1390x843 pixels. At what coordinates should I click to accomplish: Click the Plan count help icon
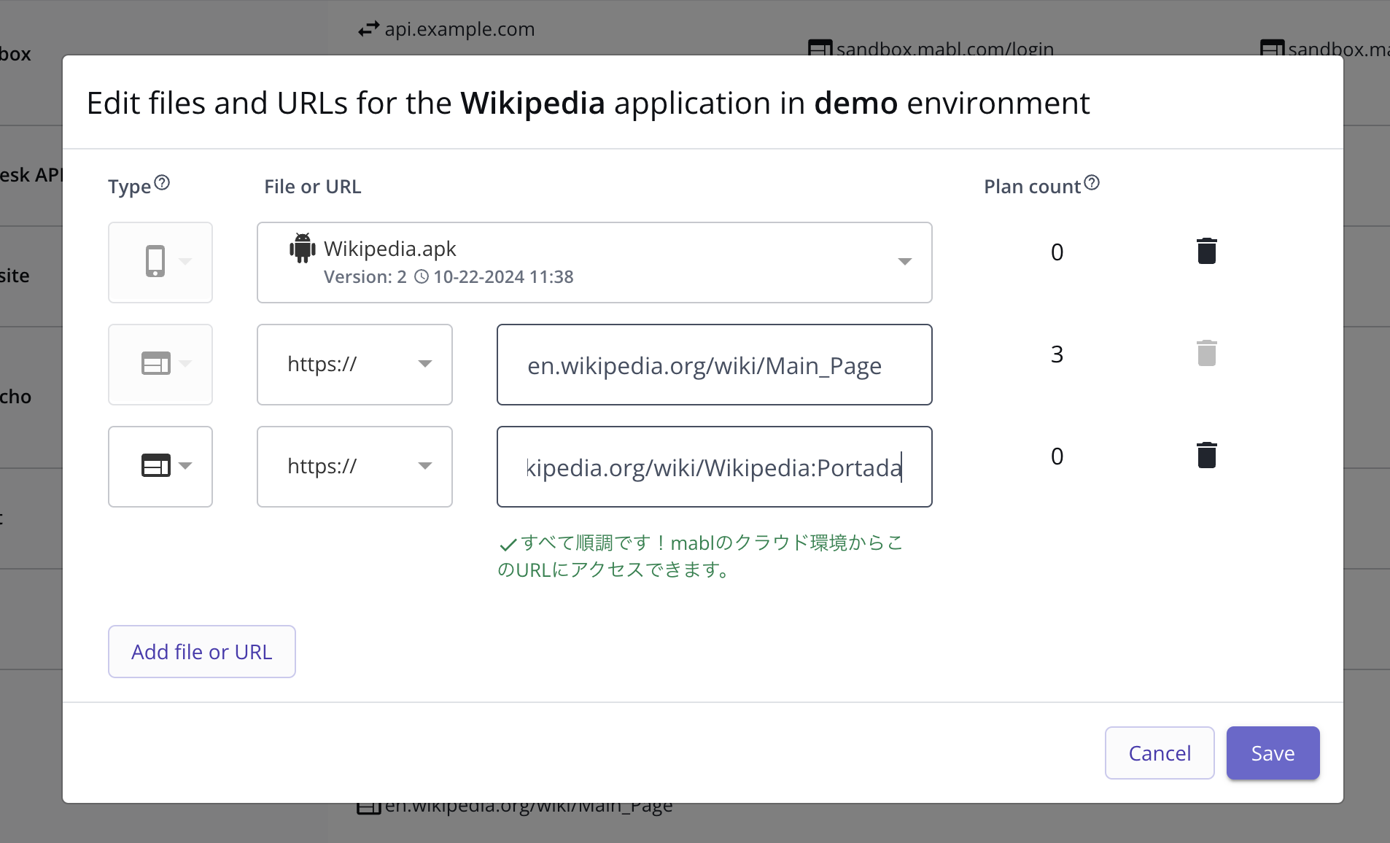point(1092,183)
